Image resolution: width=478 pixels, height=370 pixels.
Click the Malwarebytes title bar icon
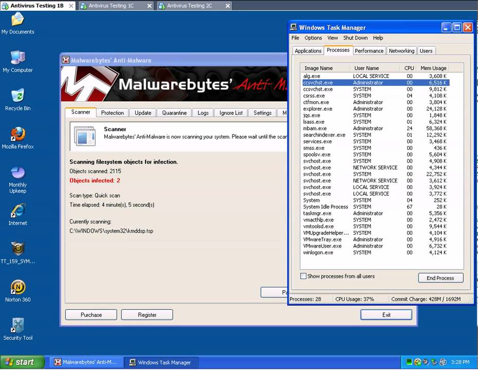pos(66,60)
